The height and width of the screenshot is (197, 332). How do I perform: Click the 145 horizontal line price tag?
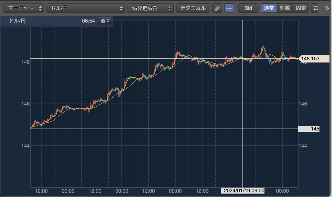point(309,129)
